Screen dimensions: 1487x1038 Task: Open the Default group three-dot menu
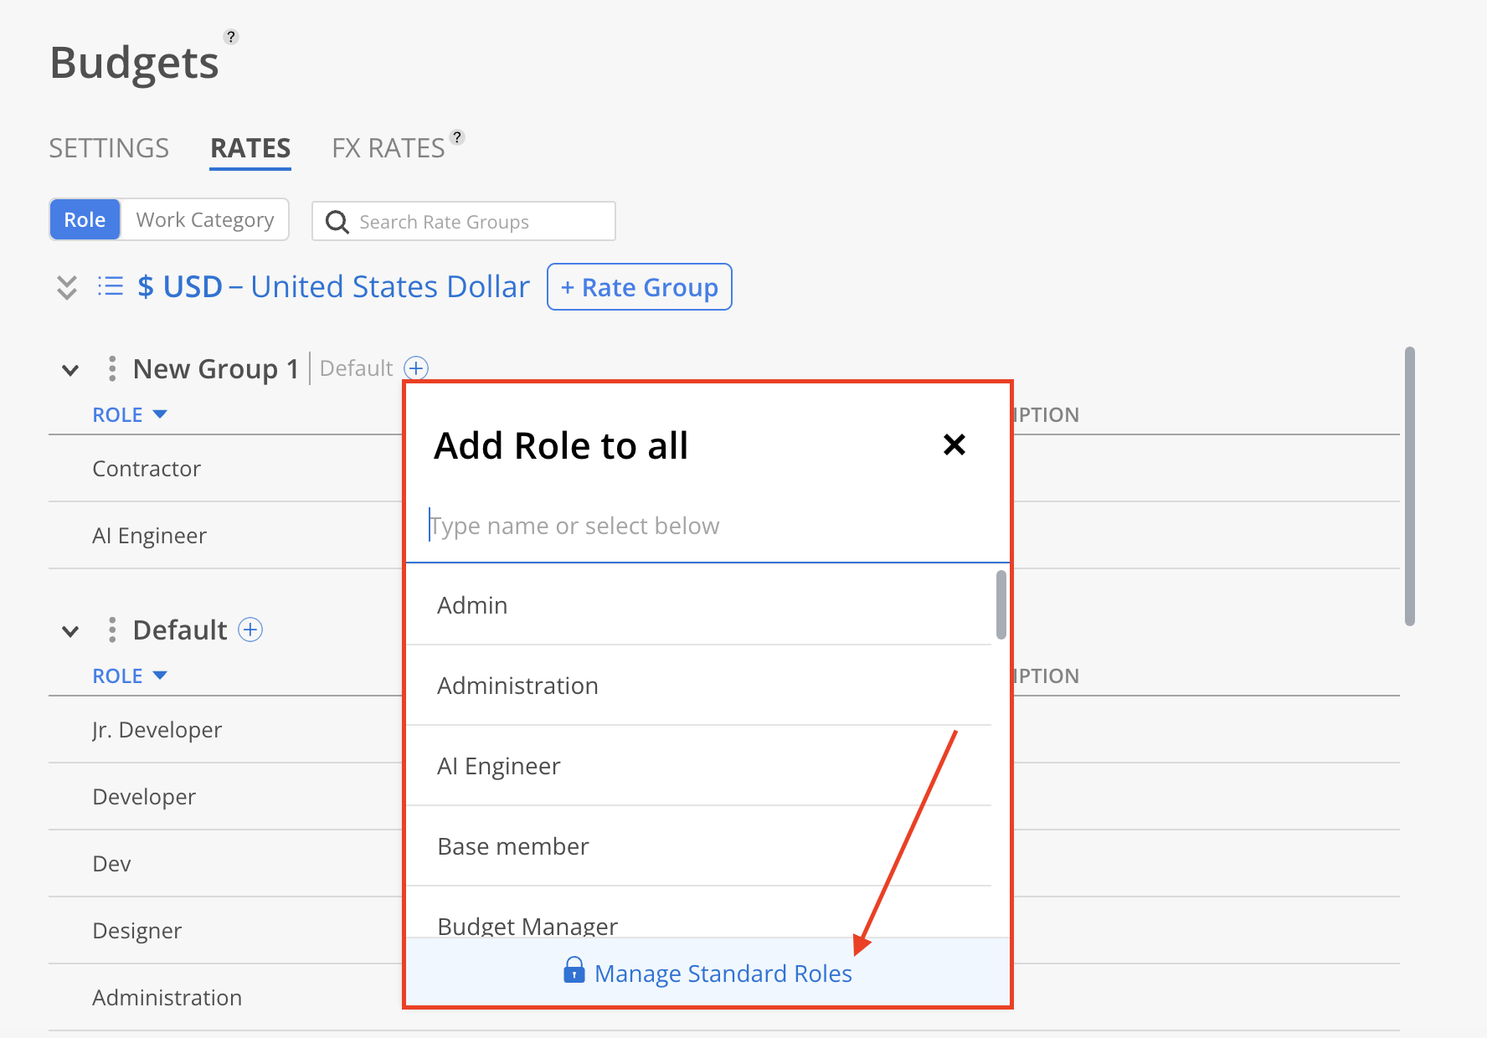click(112, 629)
